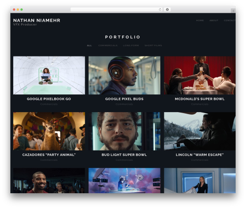Open the blonde woman in blue room thumbnail
Image resolution: width=246 pixels, height=208 pixels.
tap(200, 180)
